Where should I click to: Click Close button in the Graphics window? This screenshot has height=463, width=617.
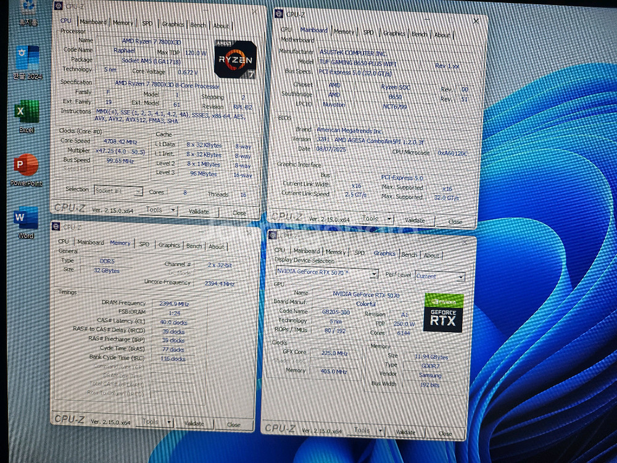pos(445,433)
